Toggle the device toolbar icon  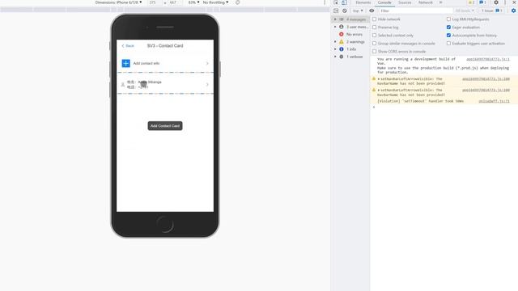tap(344, 2)
